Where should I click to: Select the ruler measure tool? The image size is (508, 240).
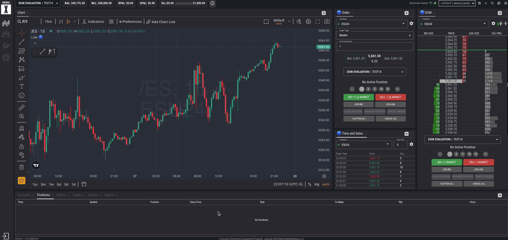click(x=21, y=107)
